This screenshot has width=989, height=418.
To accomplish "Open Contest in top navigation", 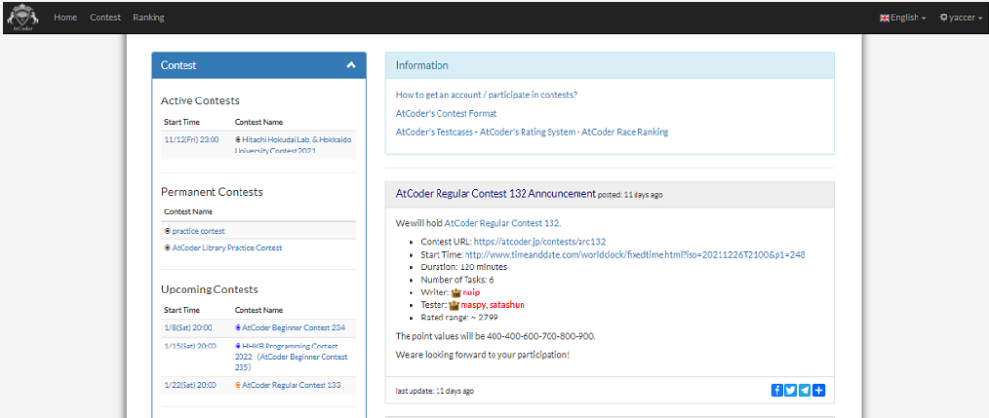I will point(104,17).
